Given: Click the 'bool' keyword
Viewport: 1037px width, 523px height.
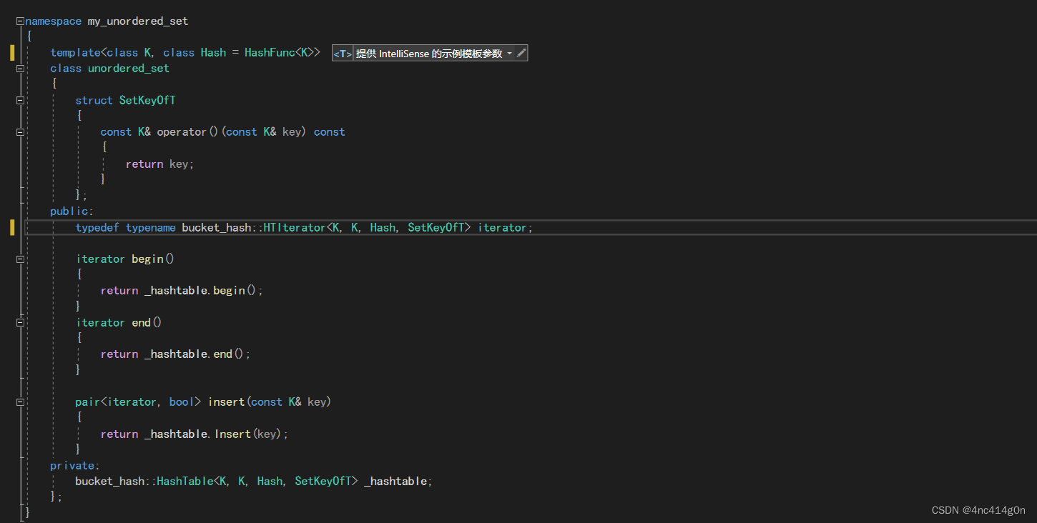Looking at the screenshot, I should [182, 402].
